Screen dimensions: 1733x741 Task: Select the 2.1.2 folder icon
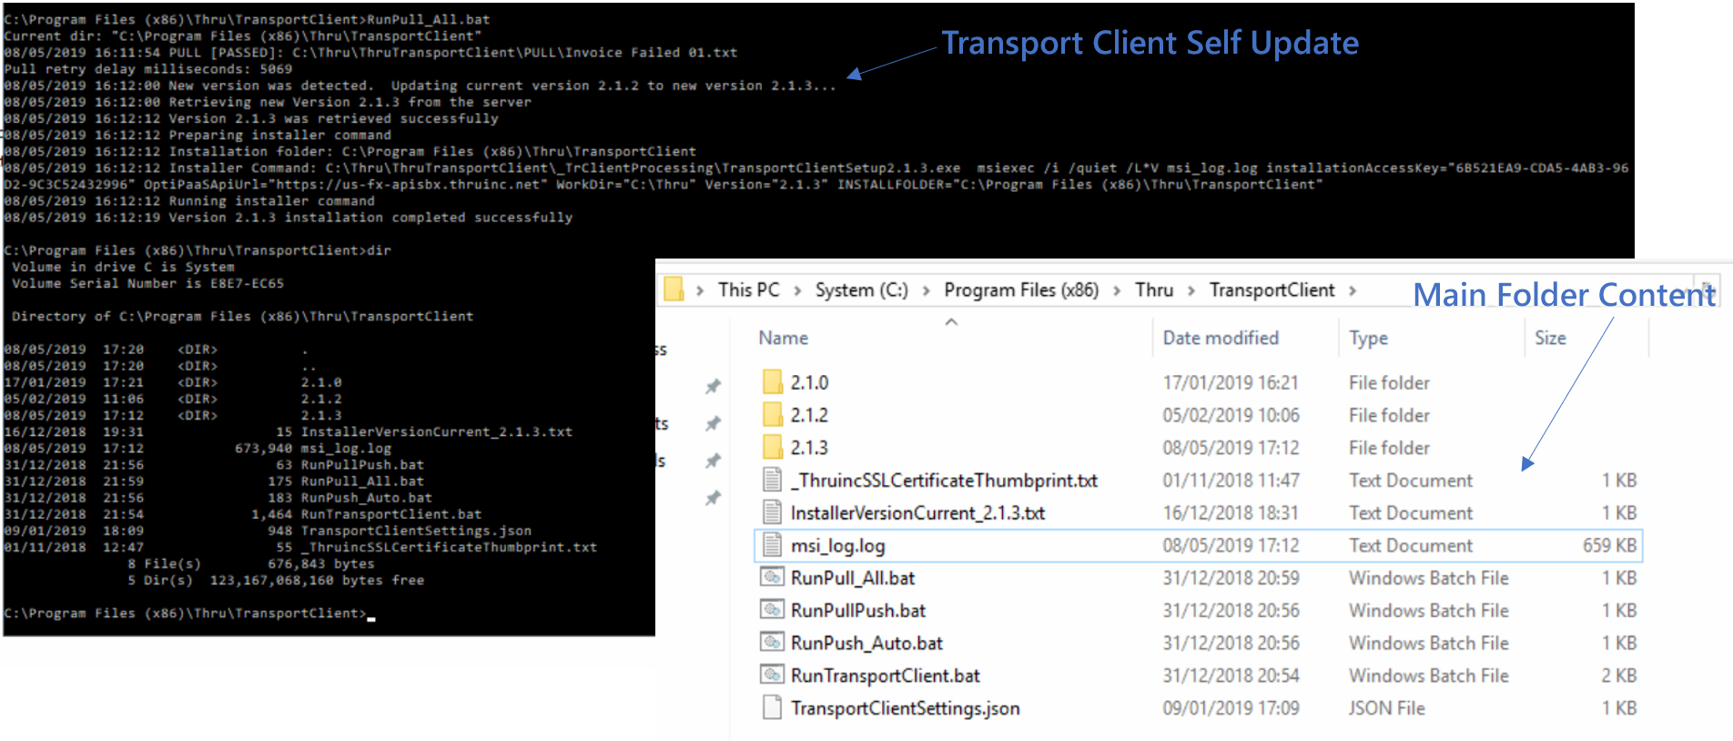[772, 415]
